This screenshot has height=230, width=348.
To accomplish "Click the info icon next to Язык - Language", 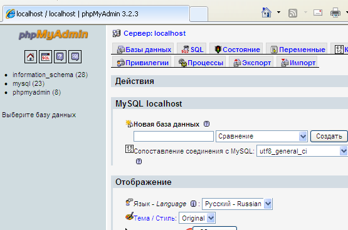I will coord(193,204).
